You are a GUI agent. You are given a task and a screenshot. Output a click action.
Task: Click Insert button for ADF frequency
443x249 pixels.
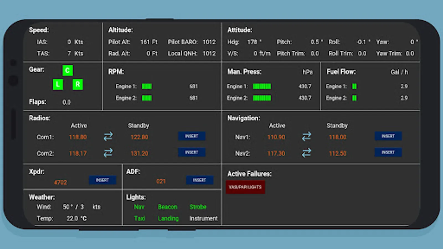pos(200,180)
